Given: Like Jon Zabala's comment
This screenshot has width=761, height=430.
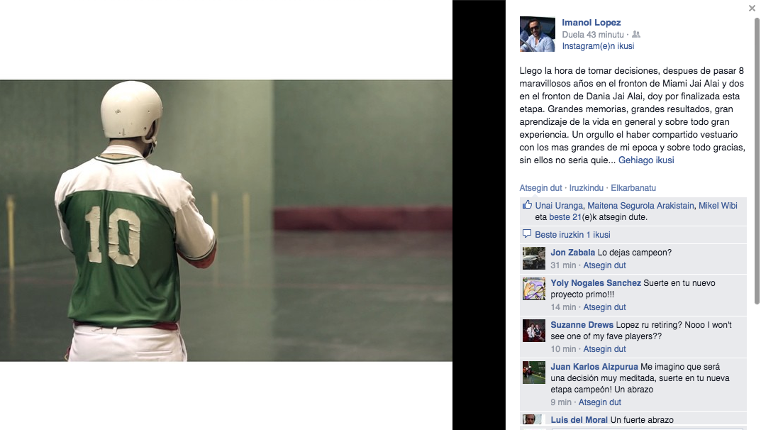Looking at the screenshot, I should [x=604, y=265].
